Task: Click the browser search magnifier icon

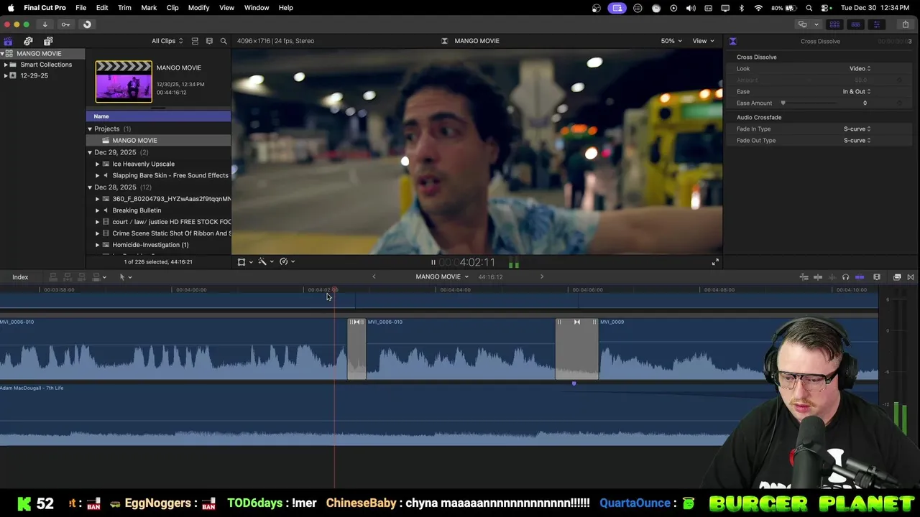Action: [224, 41]
